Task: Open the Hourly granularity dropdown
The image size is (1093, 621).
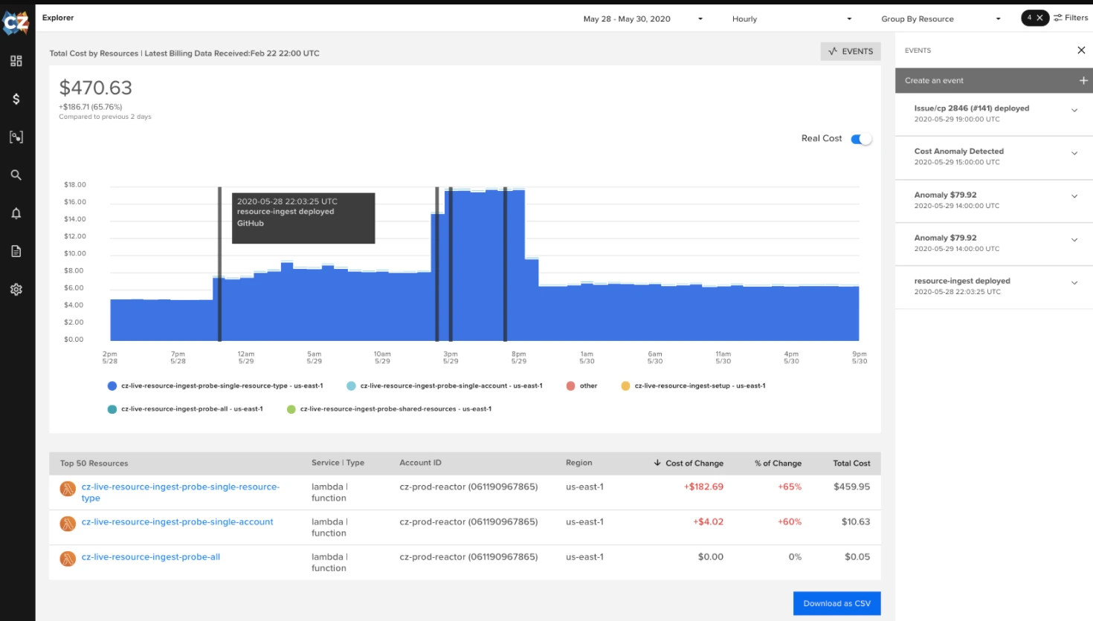Action: [788, 19]
